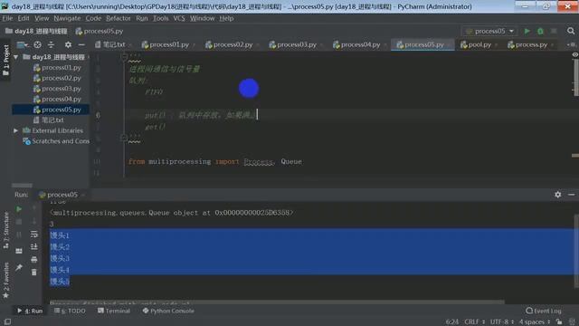Open the View menu

[x=42, y=18]
